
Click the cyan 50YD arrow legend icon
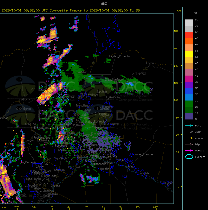189,126
